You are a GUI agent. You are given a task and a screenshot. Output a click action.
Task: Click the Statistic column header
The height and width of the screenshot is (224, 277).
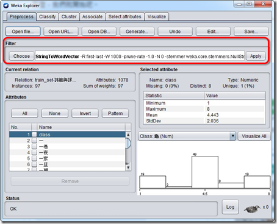pos(174,96)
